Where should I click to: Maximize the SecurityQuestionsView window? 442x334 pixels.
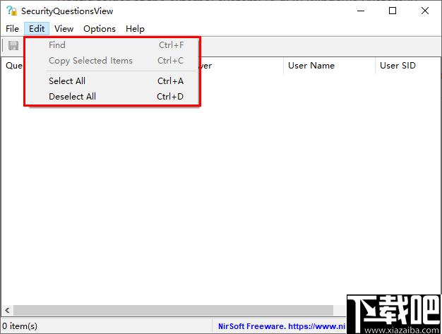[x=393, y=11]
